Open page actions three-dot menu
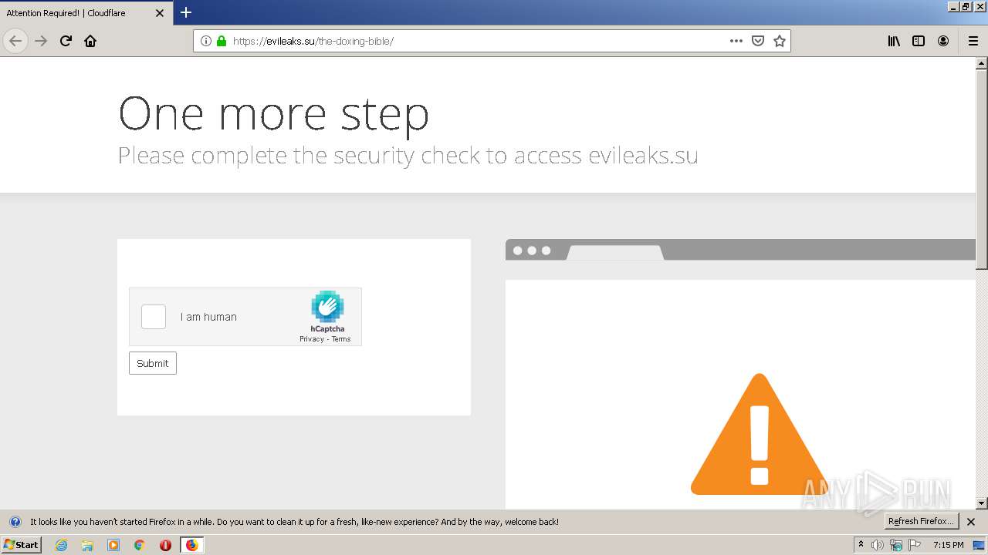Screen dimensions: 988x555 point(736,41)
